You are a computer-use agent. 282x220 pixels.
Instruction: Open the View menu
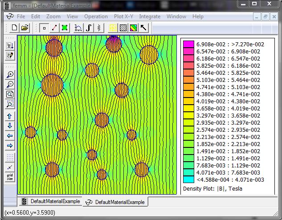point(72,16)
